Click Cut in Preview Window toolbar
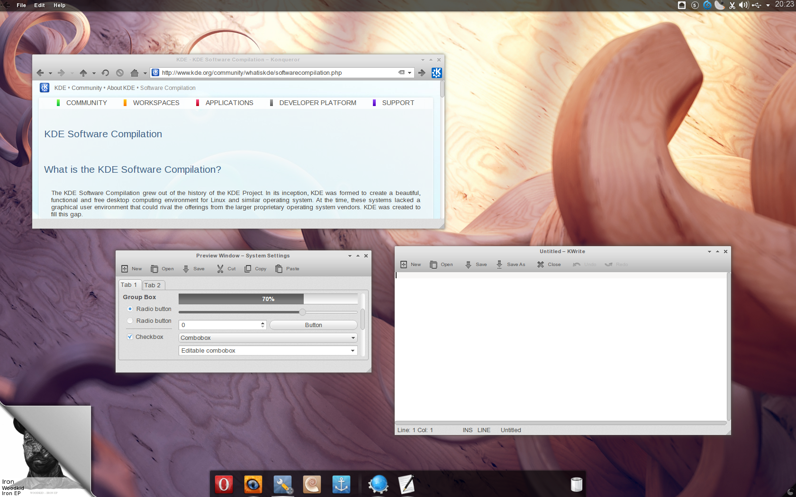Image resolution: width=796 pixels, height=497 pixels. 226,269
